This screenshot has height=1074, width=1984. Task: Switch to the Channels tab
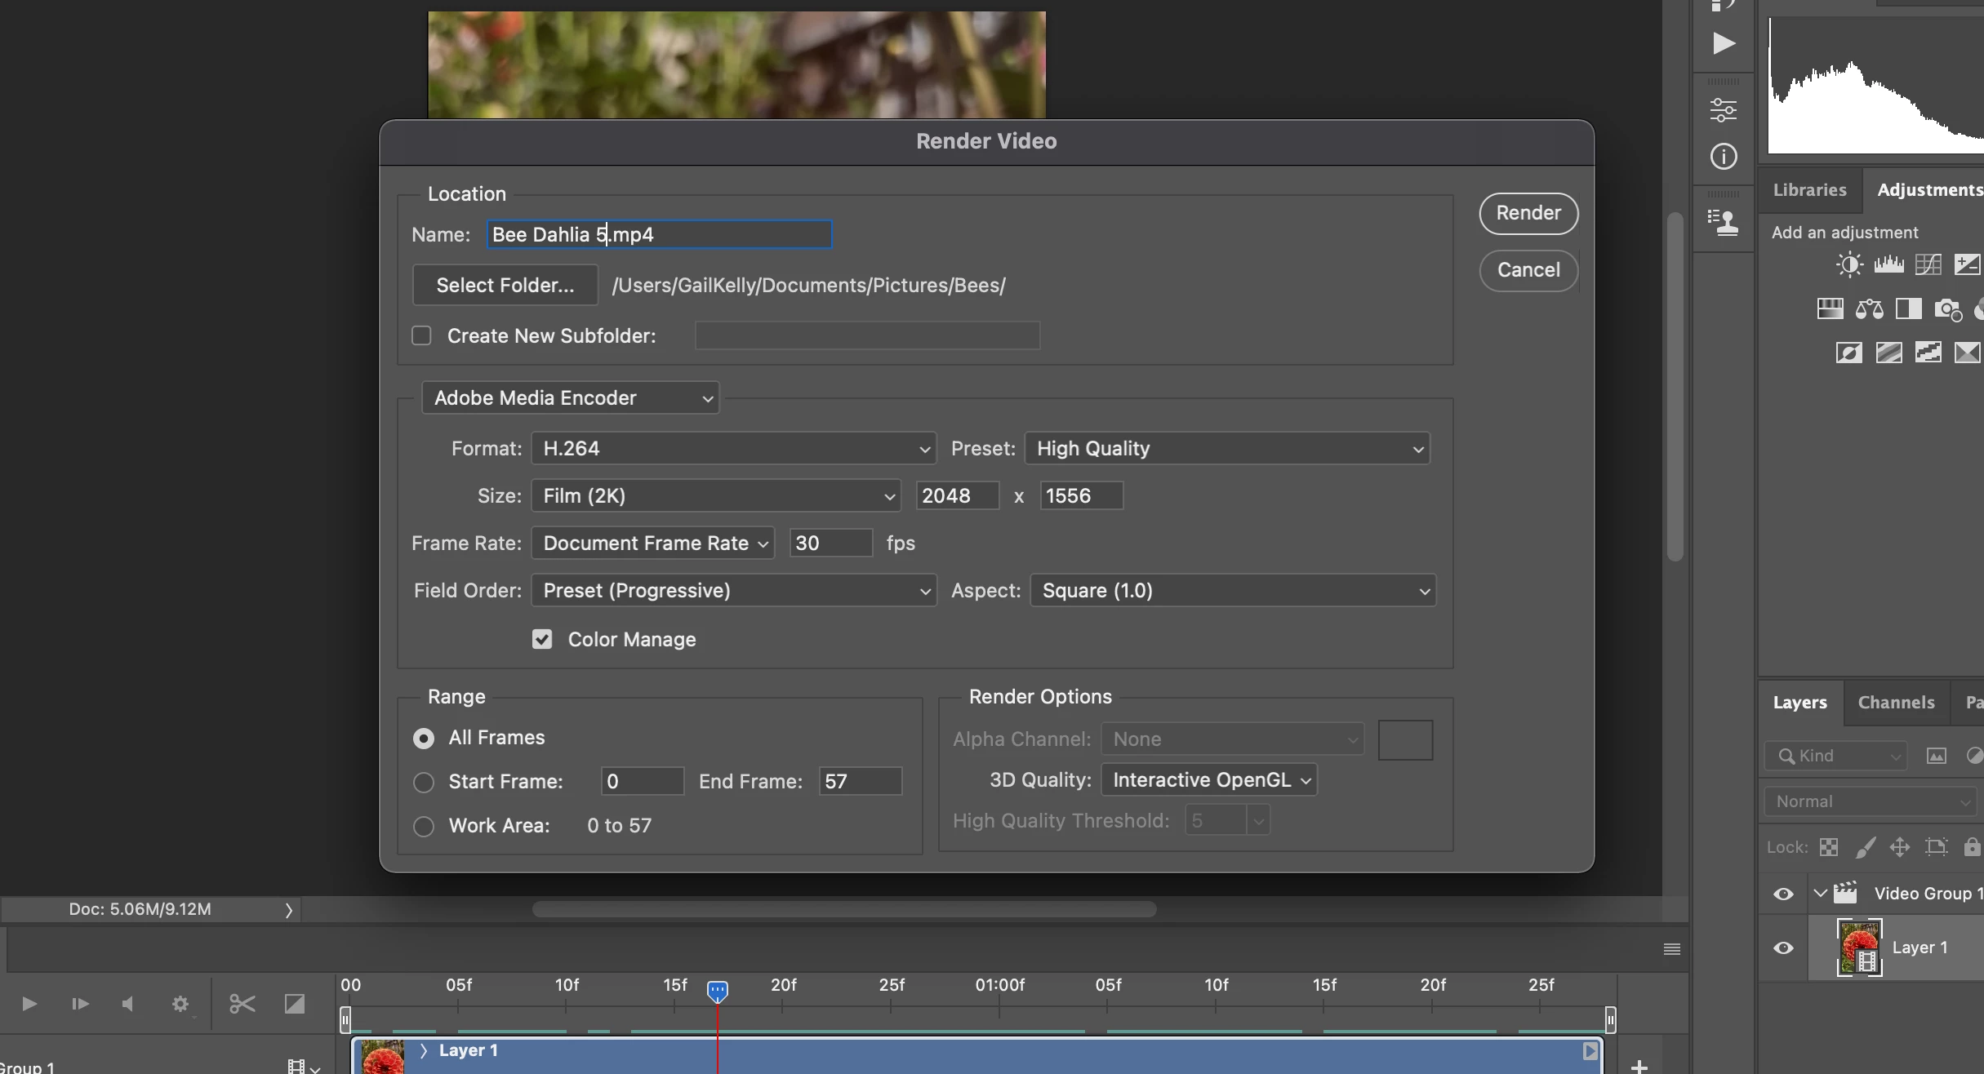(x=1896, y=702)
